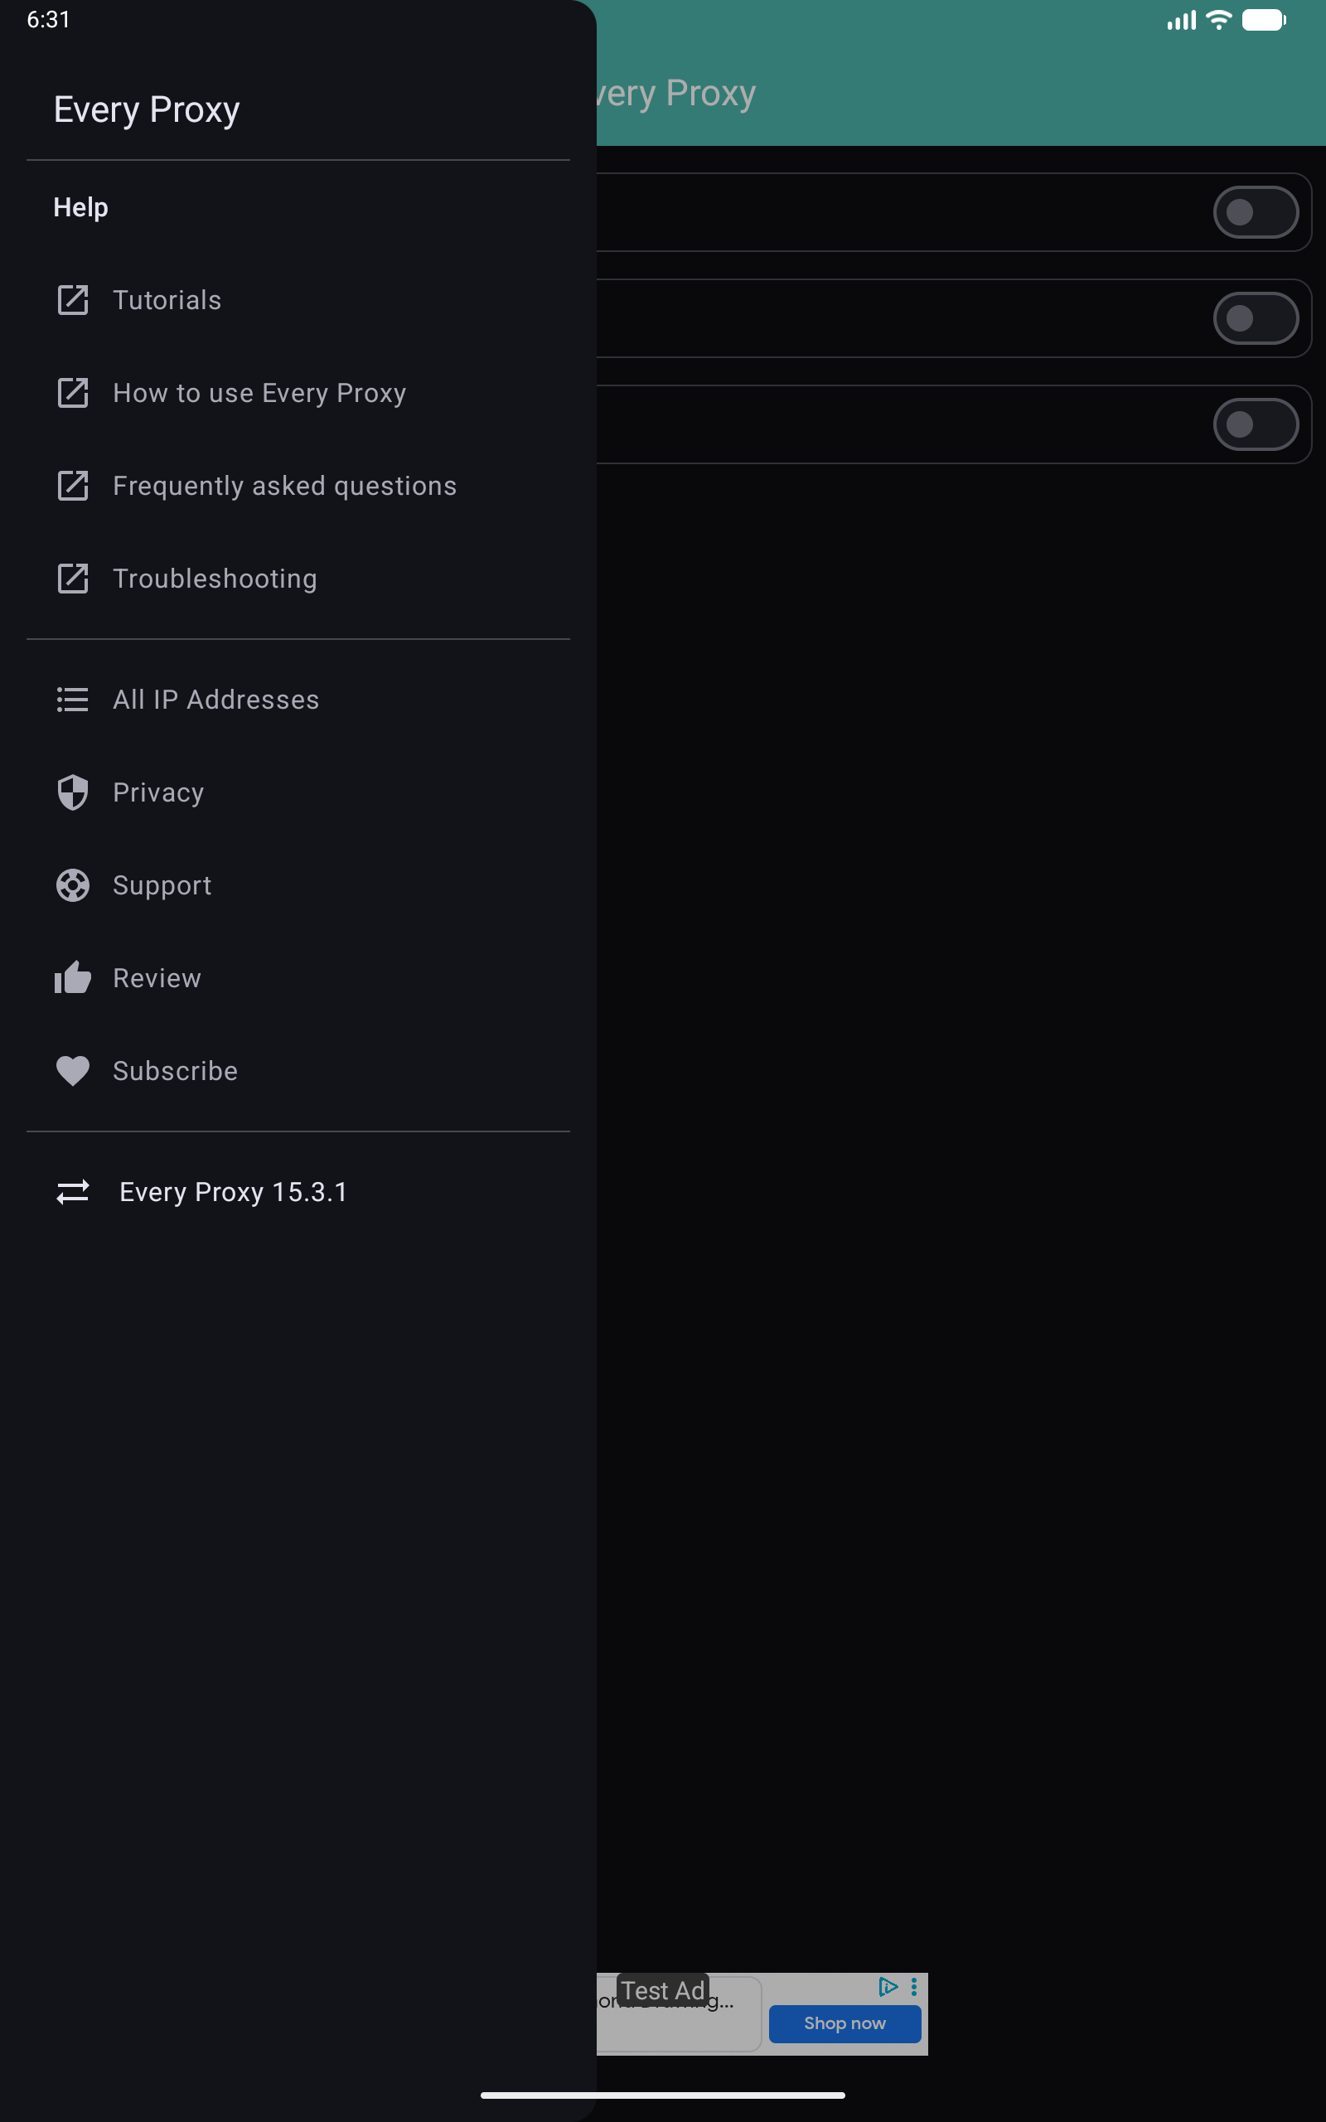
Task: Click the Support lifebuoy icon
Action: pos(73,885)
